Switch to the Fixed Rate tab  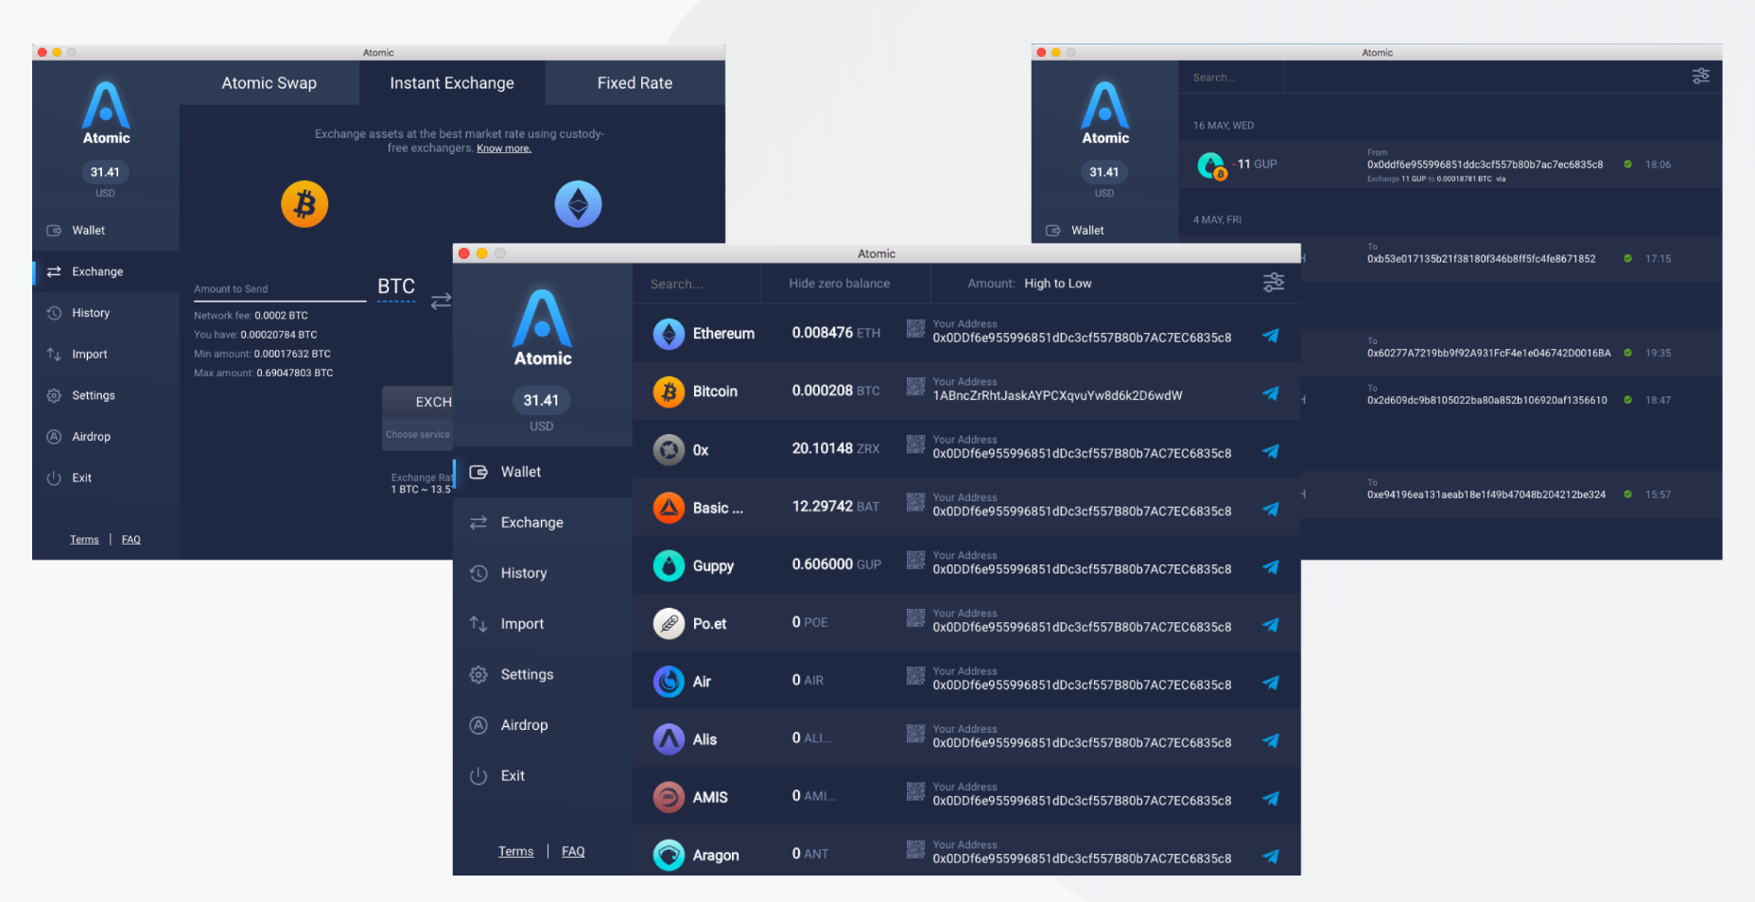click(635, 83)
